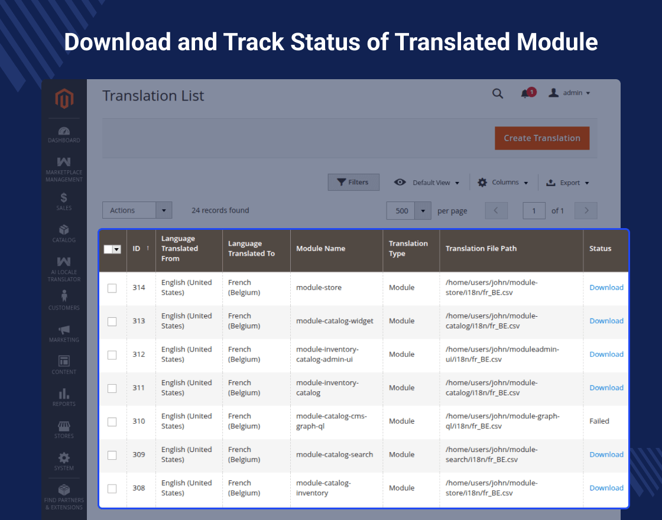
Task: Click the page number input field
Action: [534, 211]
